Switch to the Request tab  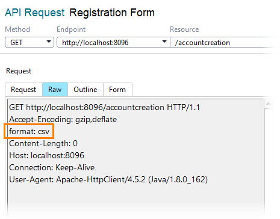(23, 90)
